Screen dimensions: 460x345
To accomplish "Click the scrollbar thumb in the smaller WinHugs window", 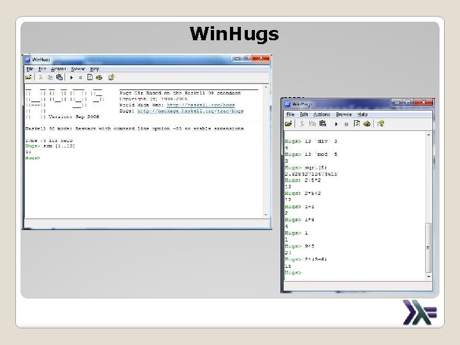I will (429, 248).
